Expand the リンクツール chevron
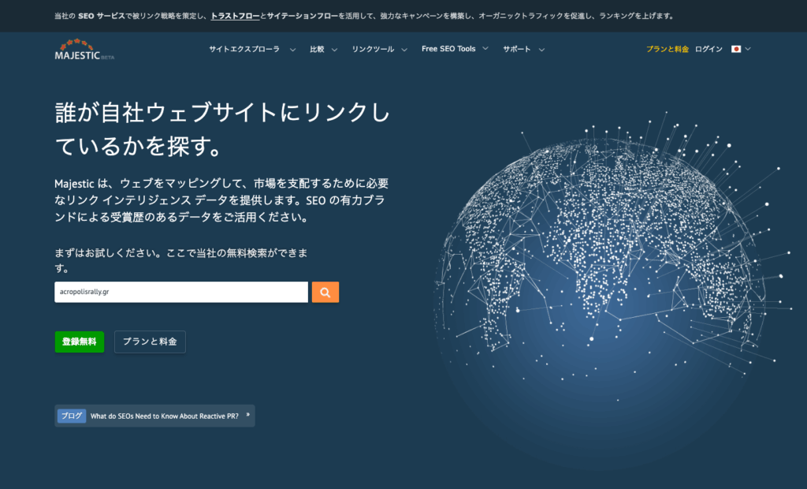 point(404,50)
